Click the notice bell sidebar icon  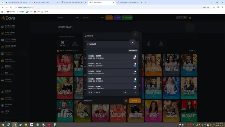[2, 92]
